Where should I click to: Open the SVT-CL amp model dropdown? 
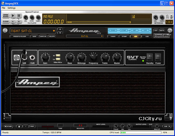click(x=85, y=36)
